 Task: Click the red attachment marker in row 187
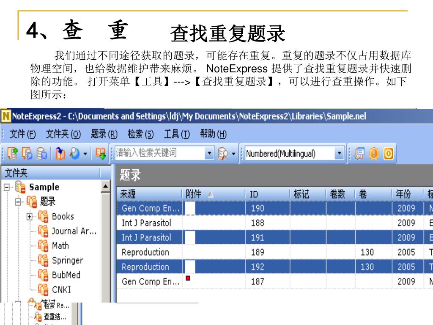(188, 278)
